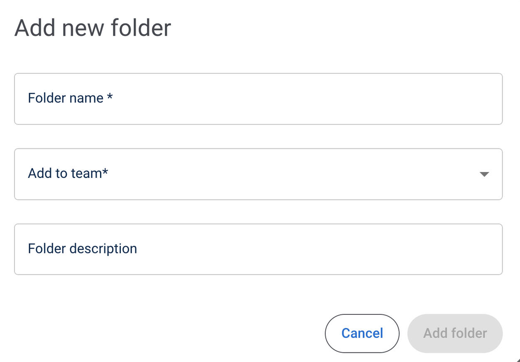Click empty area right of Folder name label
520x362 pixels.
[x=312, y=99]
